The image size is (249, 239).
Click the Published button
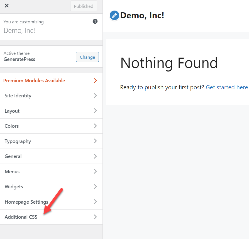(84, 6)
